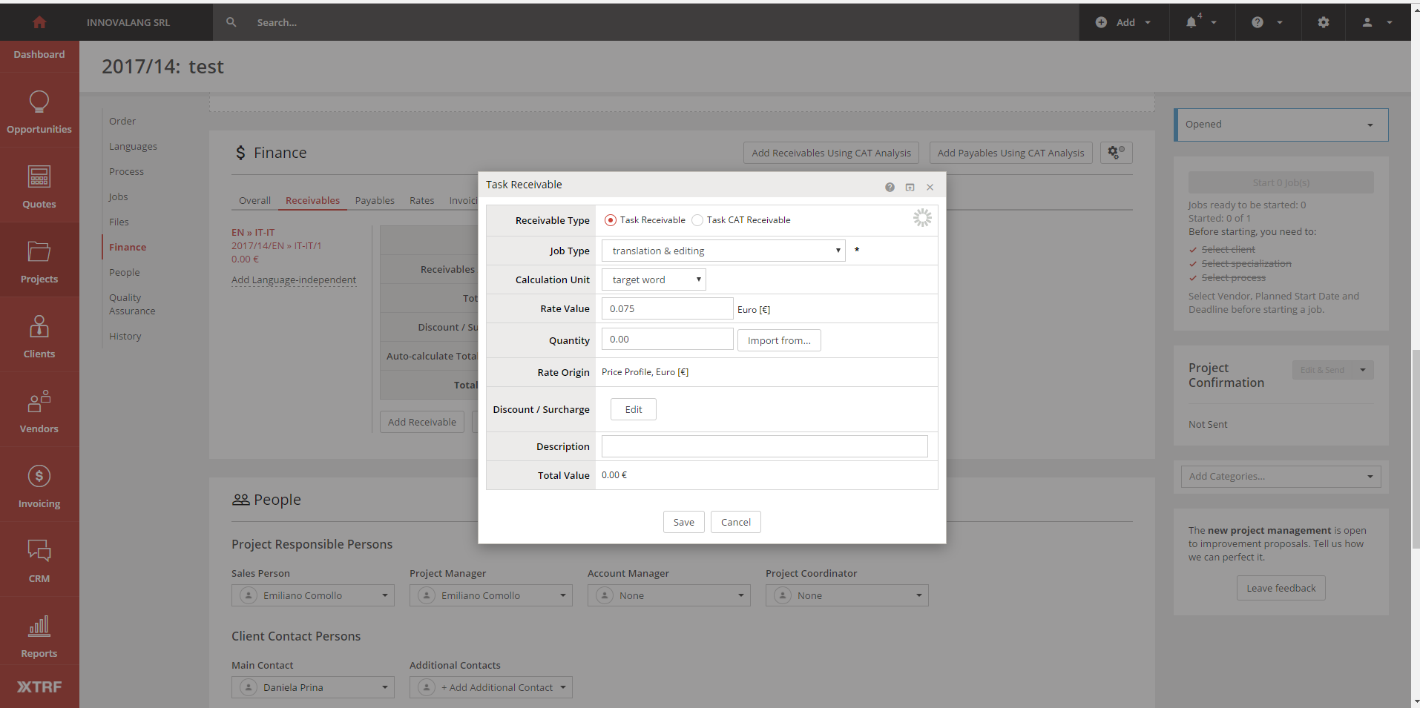The height and width of the screenshot is (708, 1420).
Task: Open the project status Opened dropdown
Action: coord(1281,125)
